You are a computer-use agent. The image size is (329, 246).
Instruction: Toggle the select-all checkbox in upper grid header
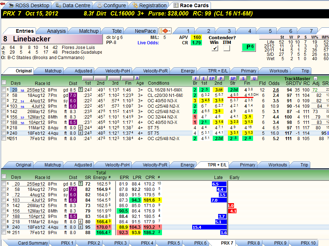click(x=4, y=82)
